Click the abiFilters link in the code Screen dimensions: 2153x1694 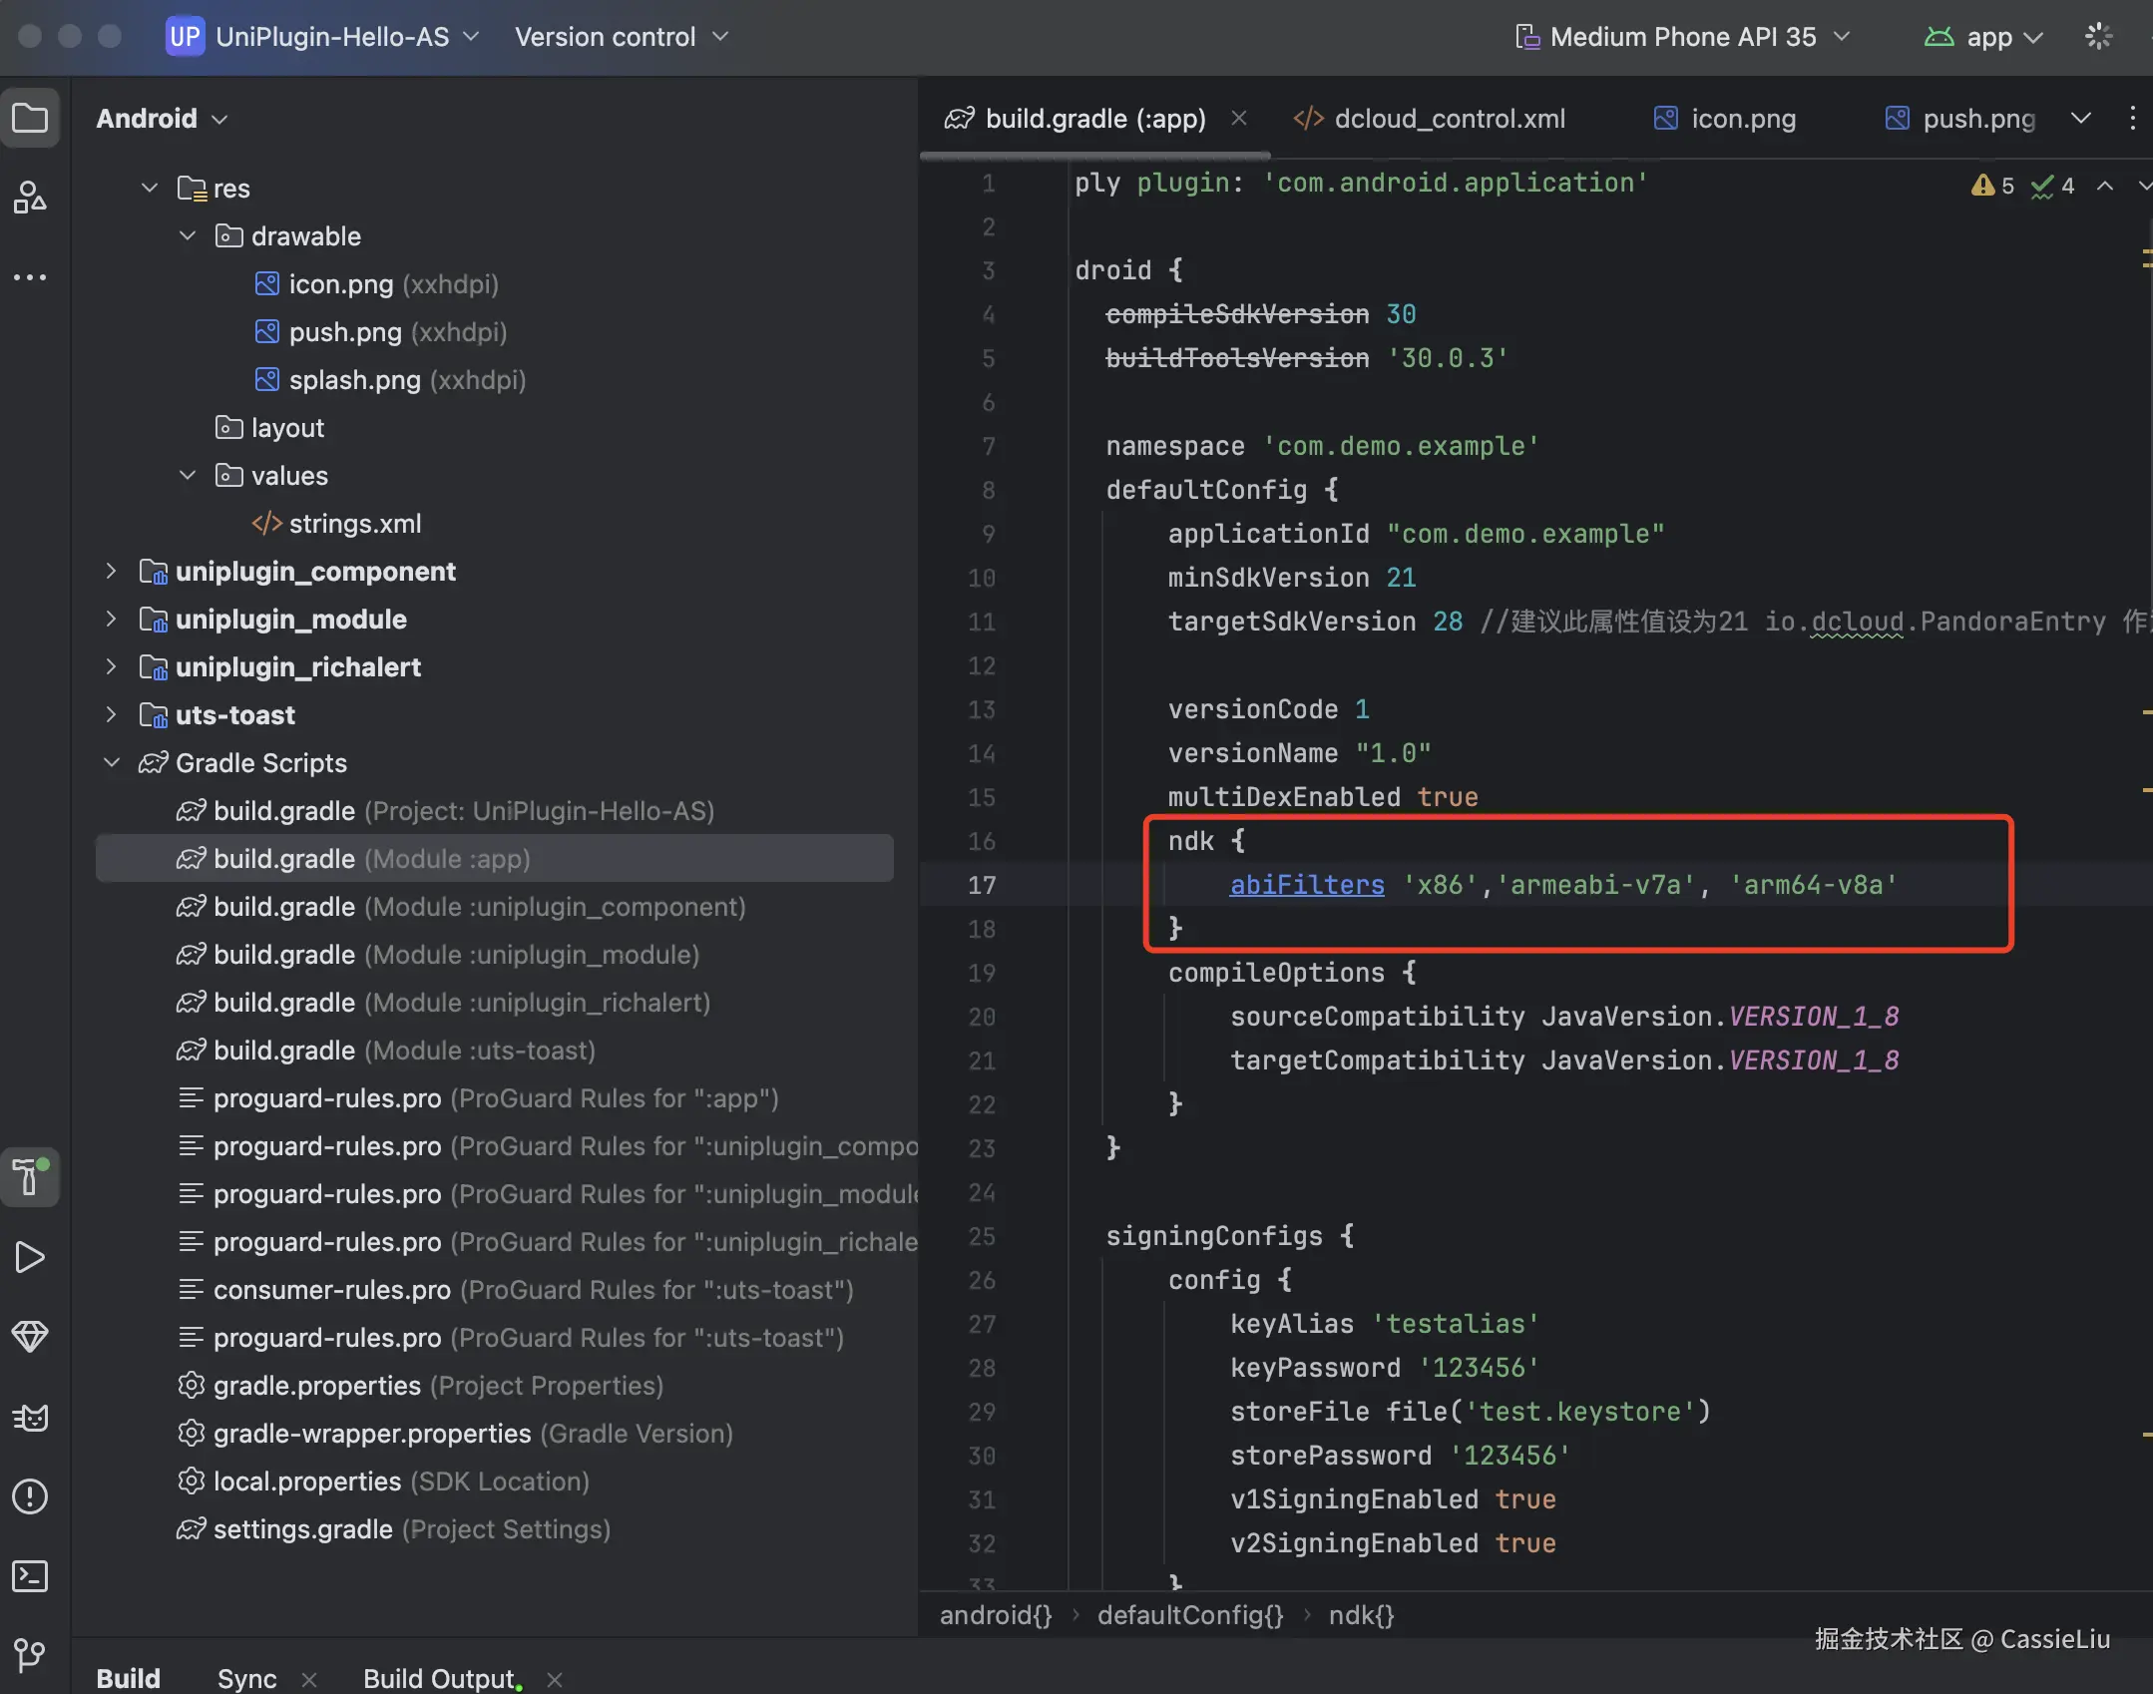point(1306,885)
